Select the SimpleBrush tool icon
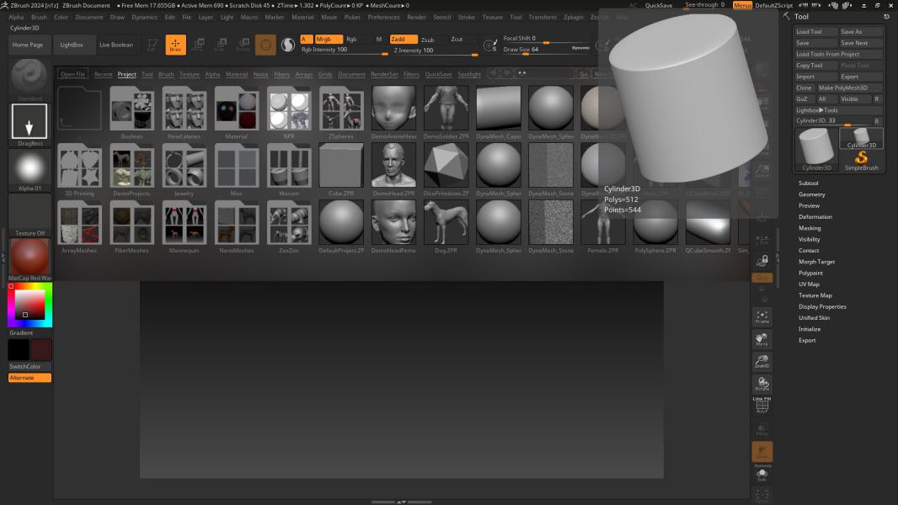Image resolution: width=898 pixels, height=505 pixels. (x=861, y=161)
